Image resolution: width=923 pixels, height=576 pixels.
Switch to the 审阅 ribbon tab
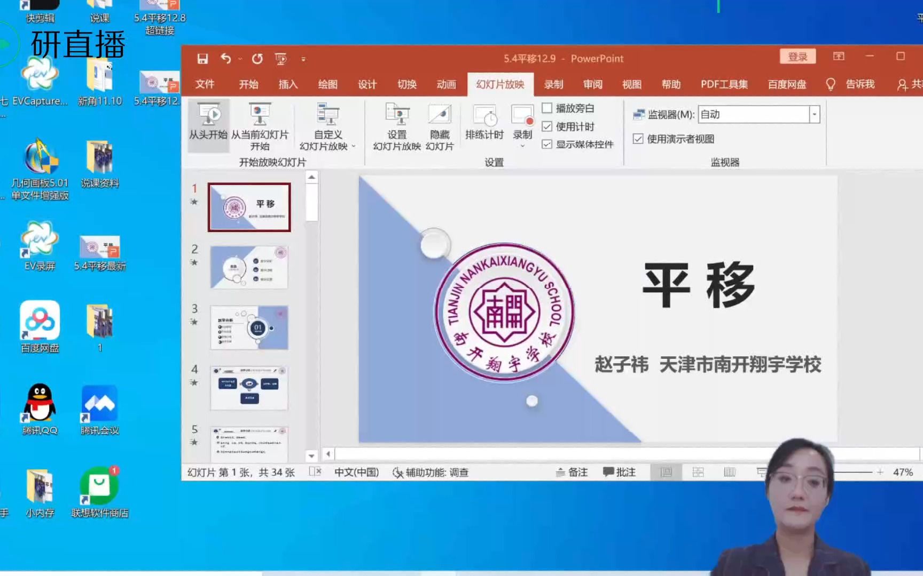(592, 84)
